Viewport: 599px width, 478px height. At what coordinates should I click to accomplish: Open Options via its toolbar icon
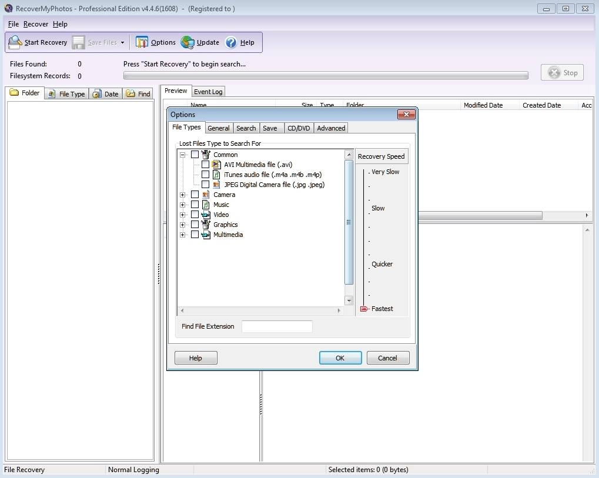tap(142, 42)
